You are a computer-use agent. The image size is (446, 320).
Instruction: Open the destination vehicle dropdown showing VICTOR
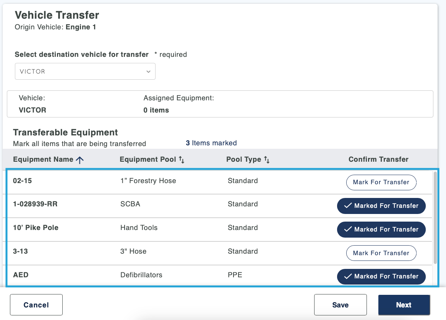pos(85,71)
